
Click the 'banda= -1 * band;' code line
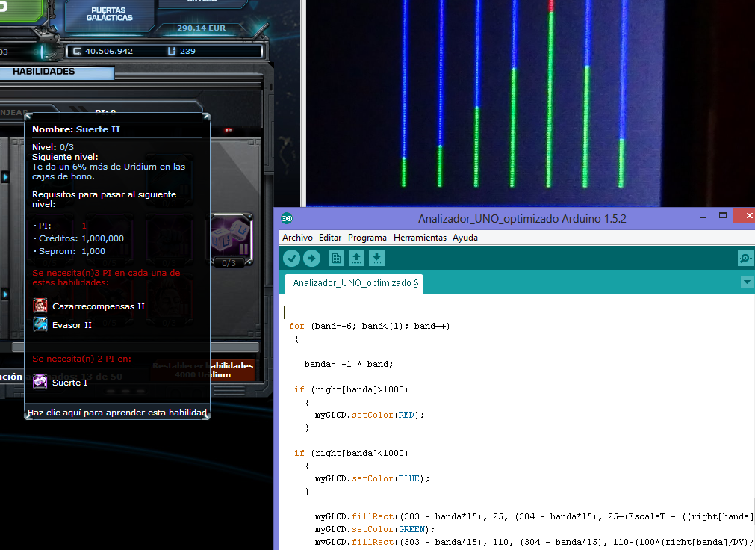[349, 364]
